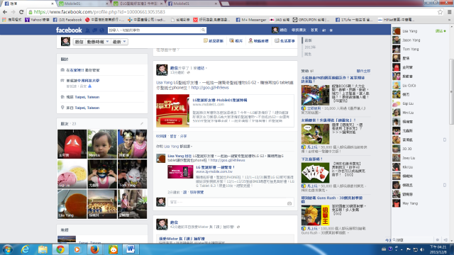Open the www.lg-mobile.com.tw link preview title
Image resolution: width=454 pixels, height=255 pixels.
click(x=215, y=167)
